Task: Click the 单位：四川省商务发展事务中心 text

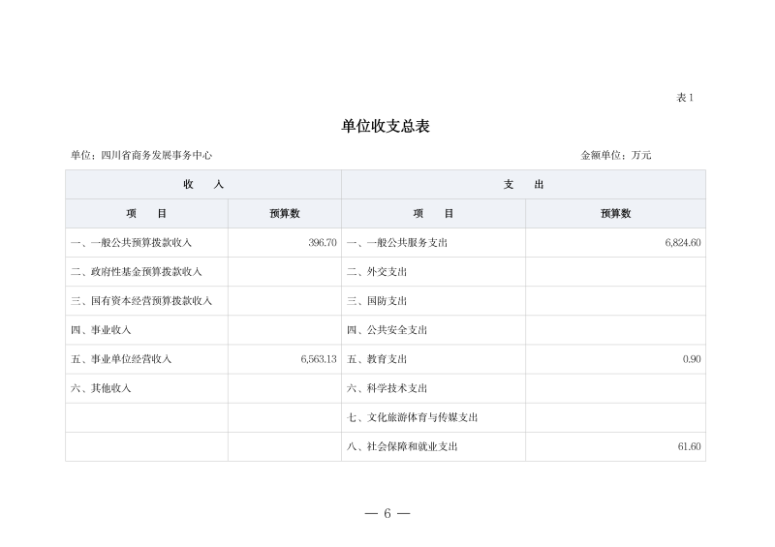Action: pyautogui.click(x=141, y=155)
